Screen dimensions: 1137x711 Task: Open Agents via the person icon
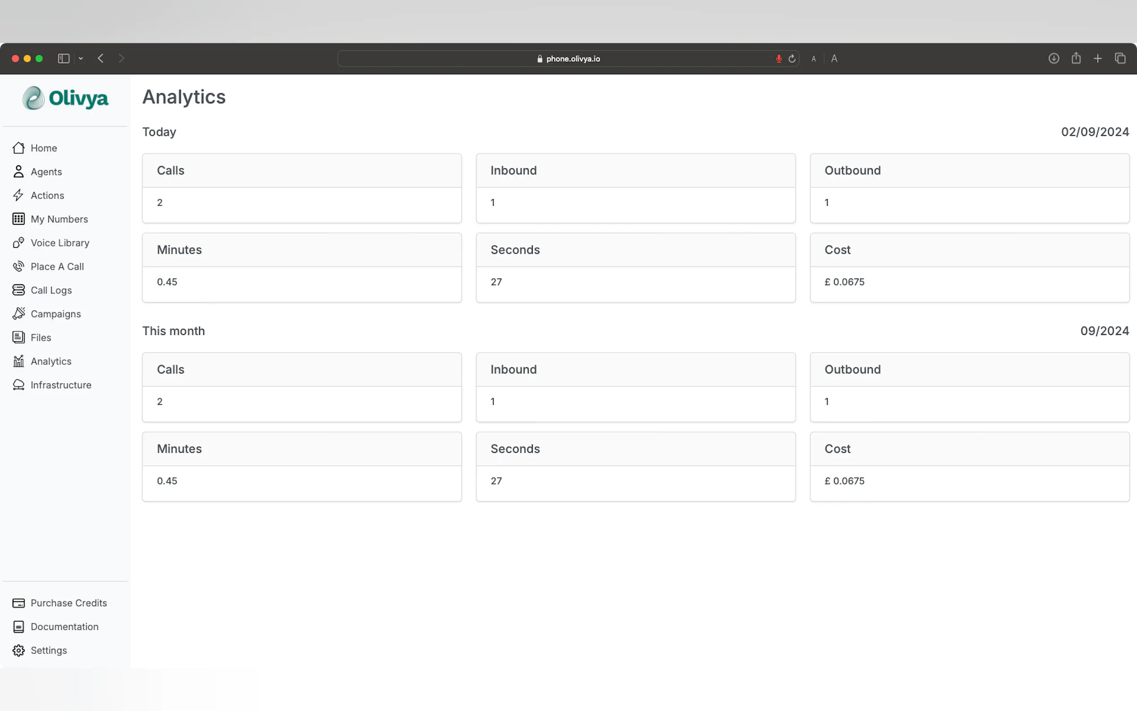coord(18,171)
